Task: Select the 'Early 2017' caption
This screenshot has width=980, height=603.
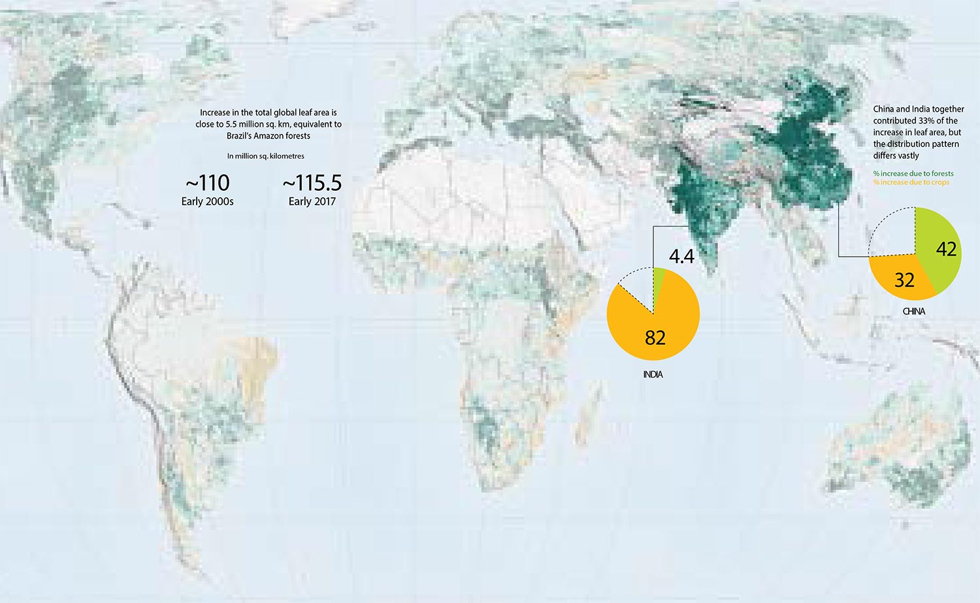Action: point(312,201)
